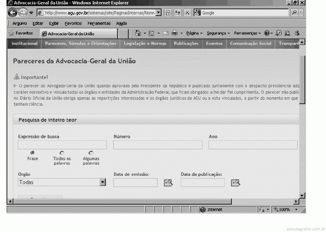Click the Home page icon

tap(138, 33)
